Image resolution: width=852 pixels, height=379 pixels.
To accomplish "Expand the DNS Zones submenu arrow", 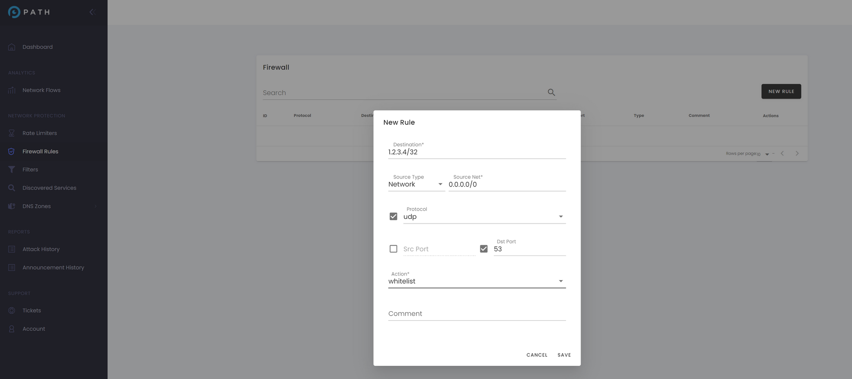I will pos(95,206).
